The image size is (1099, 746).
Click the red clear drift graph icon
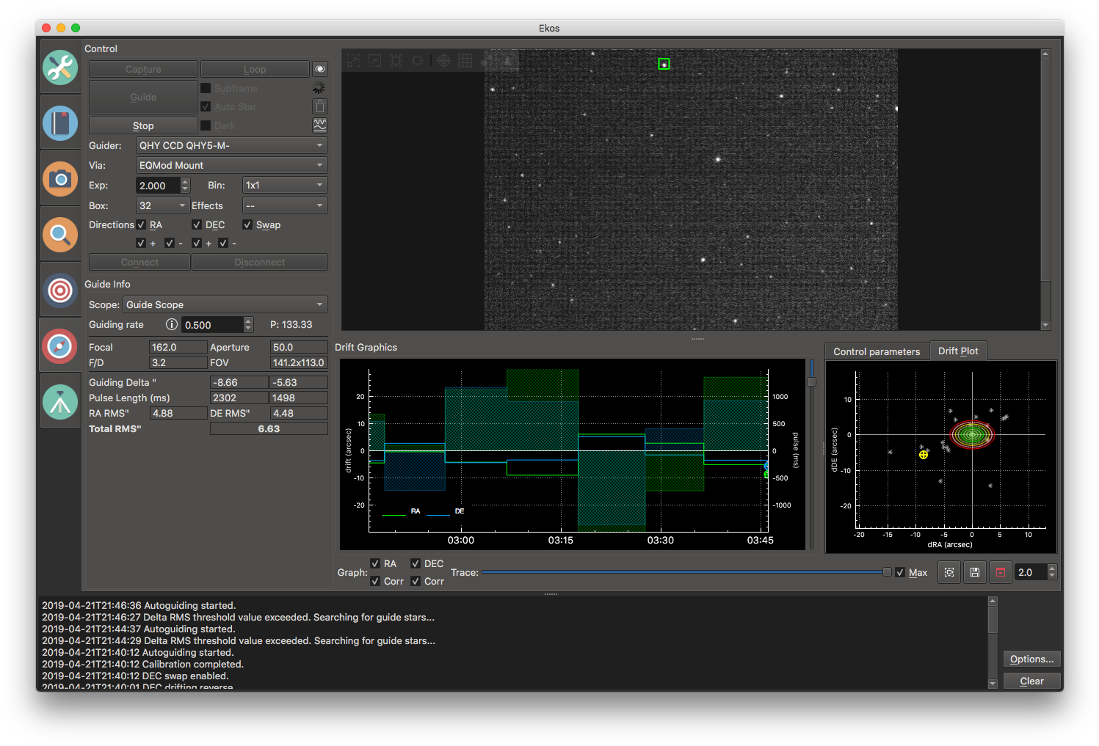tap(1000, 572)
